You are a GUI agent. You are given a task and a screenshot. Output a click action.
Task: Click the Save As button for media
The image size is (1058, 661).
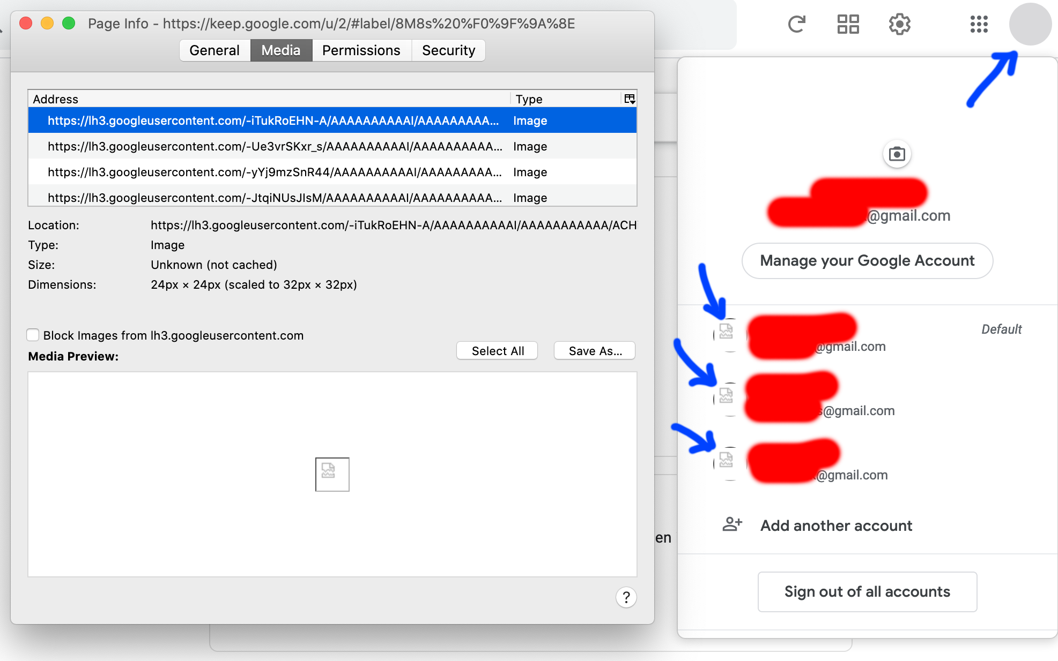tap(595, 350)
